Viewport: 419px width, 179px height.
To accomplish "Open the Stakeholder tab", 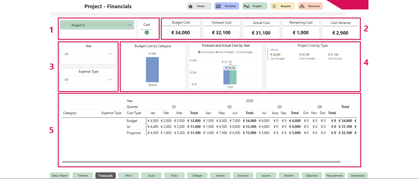I will point(358,176).
